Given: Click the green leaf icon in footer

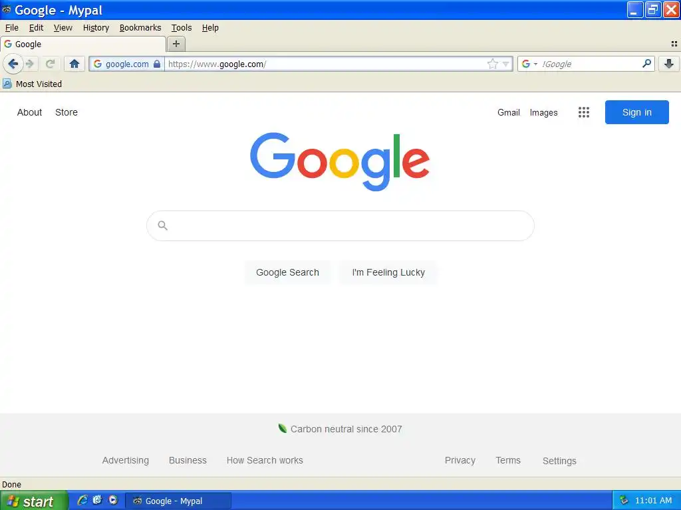Looking at the screenshot, I should (282, 428).
